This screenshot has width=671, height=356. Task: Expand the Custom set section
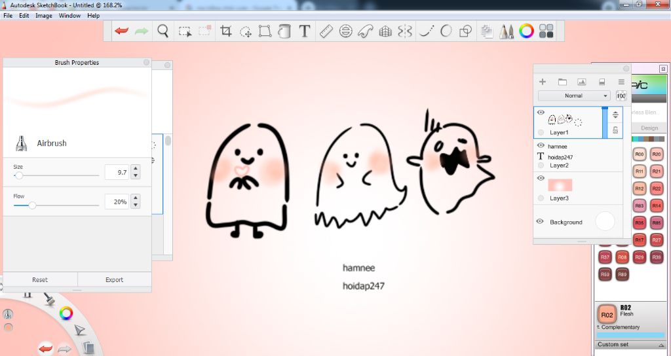631,344
